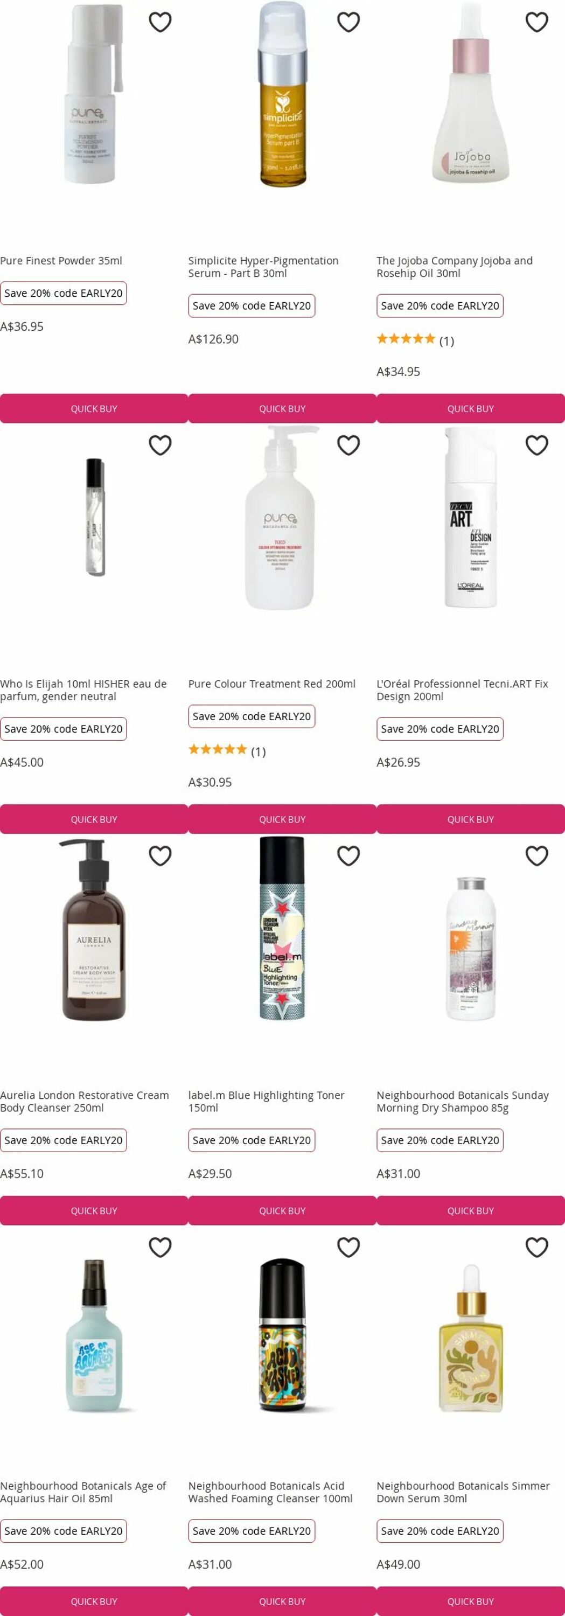Wishlist the Aurelia London Body Cleanser

pos(160,856)
